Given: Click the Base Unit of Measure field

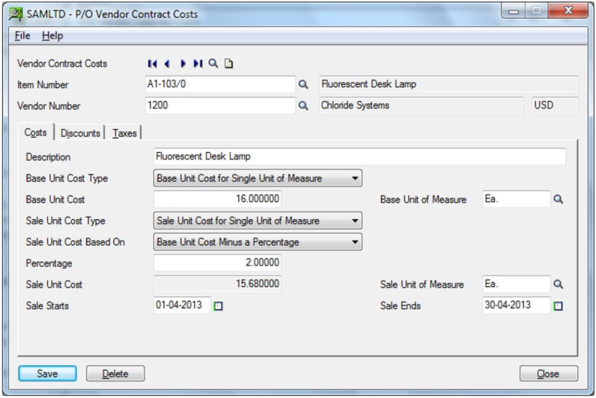Looking at the screenshot, I should 516,199.
